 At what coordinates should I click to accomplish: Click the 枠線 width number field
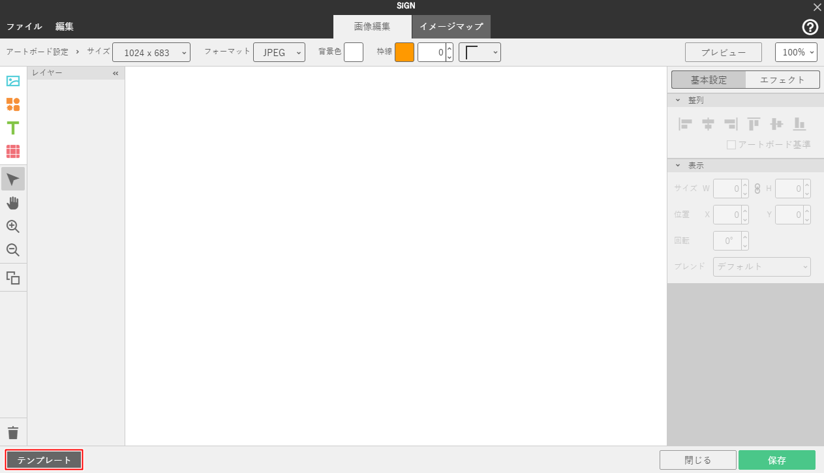(x=431, y=52)
